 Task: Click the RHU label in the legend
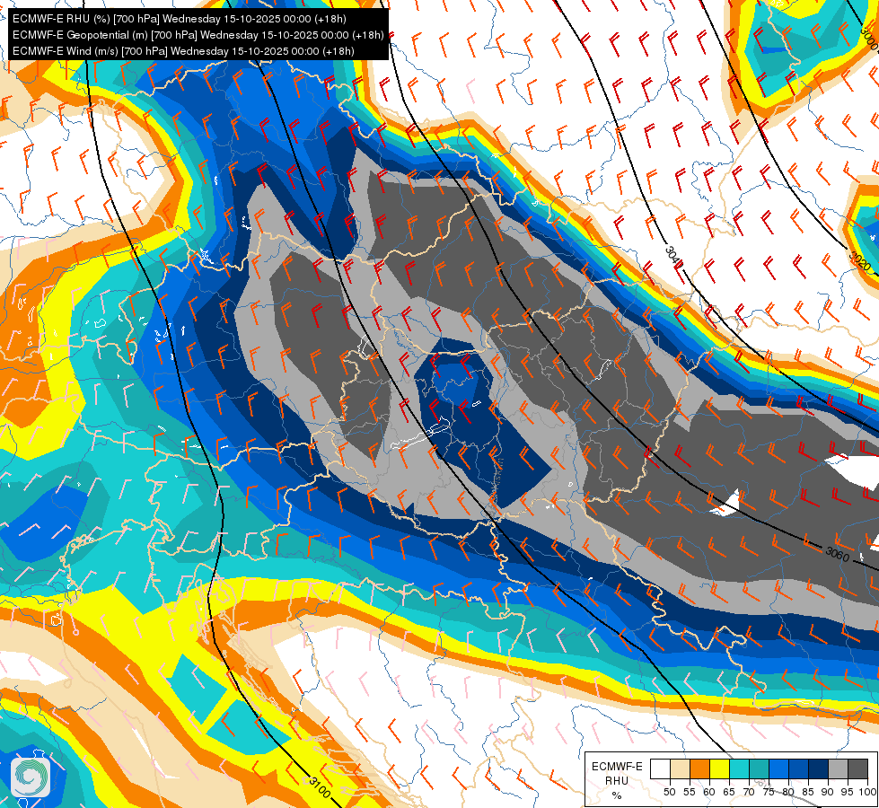[x=617, y=780]
